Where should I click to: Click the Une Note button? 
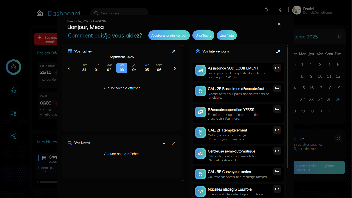click(227, 36)
